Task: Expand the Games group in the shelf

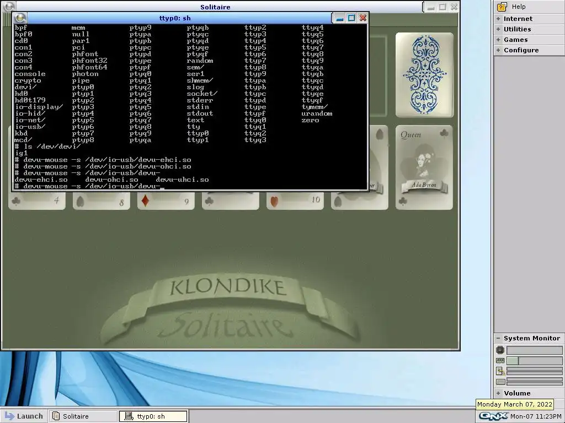Action: pyautogui.click(x=529, y=40)
